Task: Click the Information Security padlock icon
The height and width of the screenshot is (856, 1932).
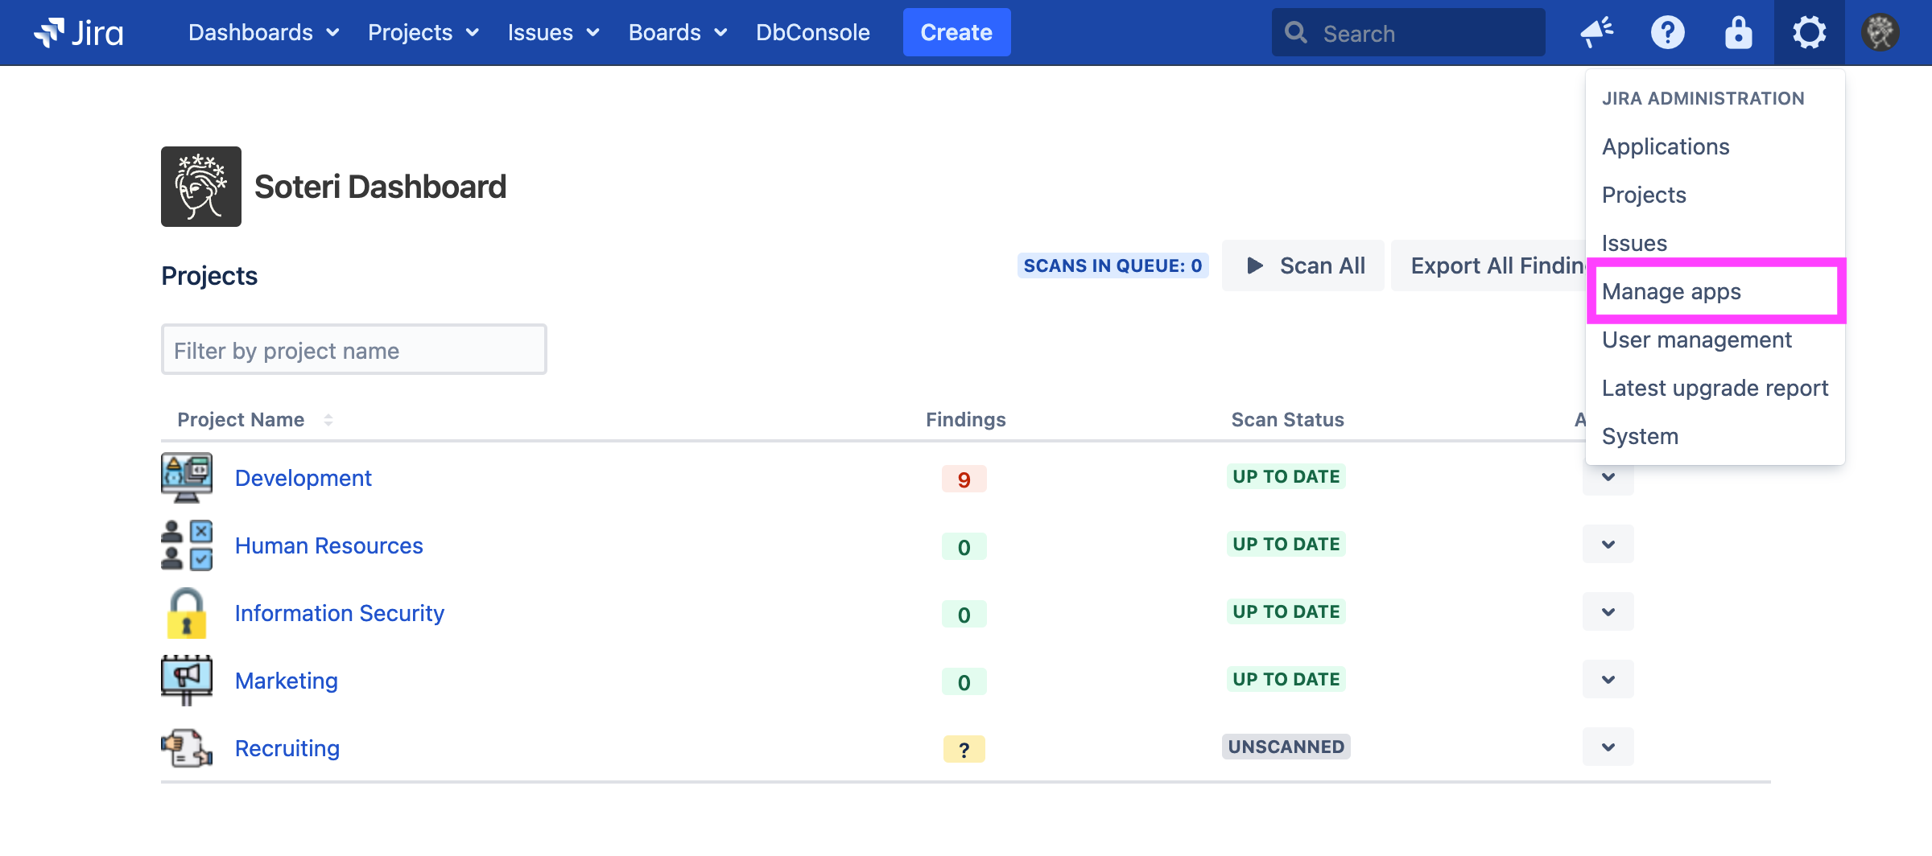Action: 187,613
